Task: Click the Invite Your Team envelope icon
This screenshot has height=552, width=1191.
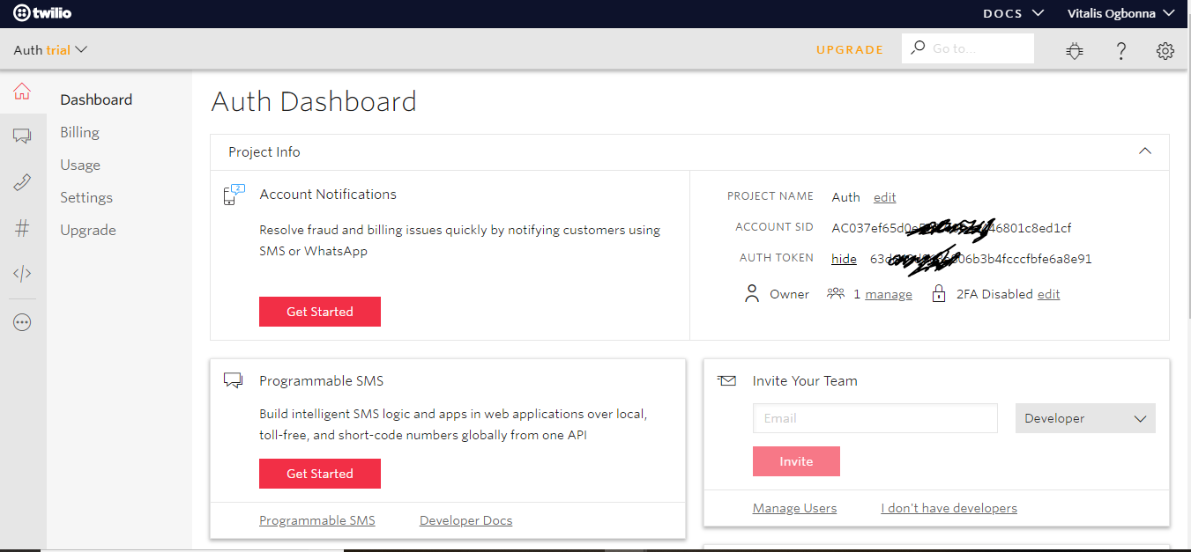Action: point(726,380)
